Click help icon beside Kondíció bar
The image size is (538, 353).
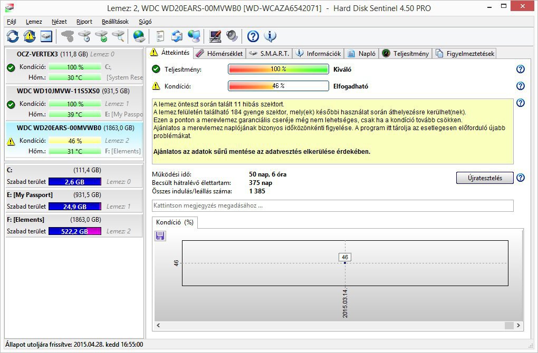click(x=521, y=86)
